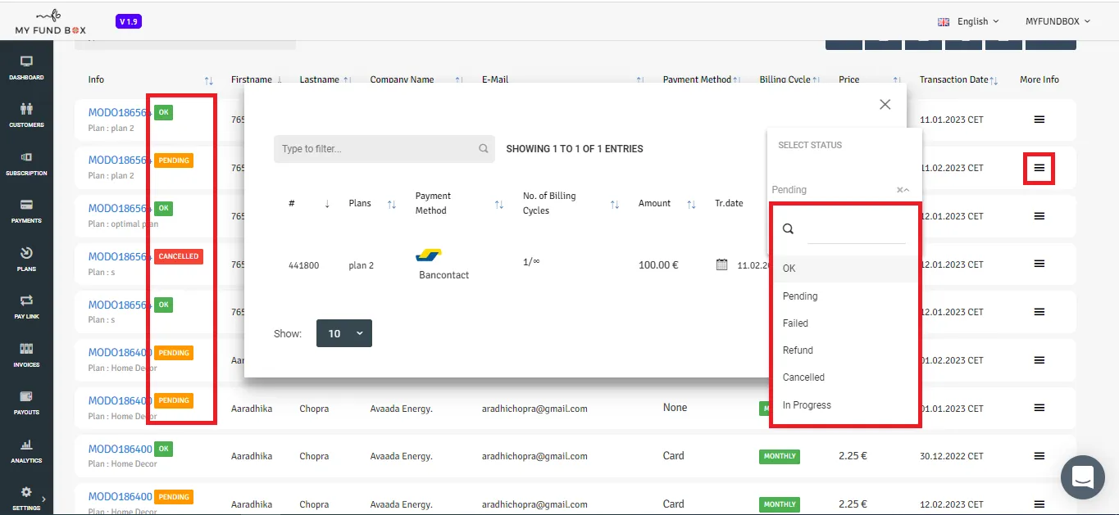This screenshot has height=515, width=1119.
Task: Click the Transaction Date column header
Action: click(953, 79)
